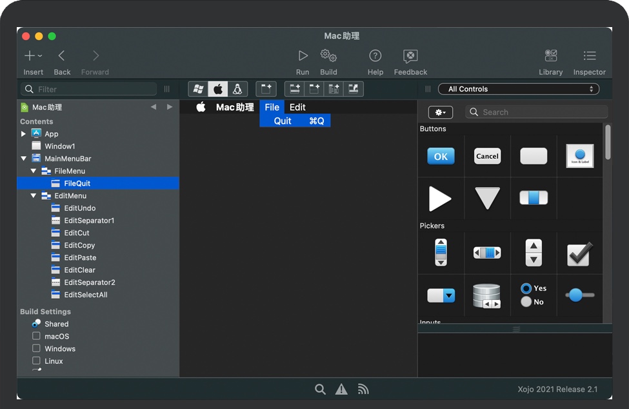Pick the OK button control in library
The height and width of the screenshot is (409, 629).
pyautogui.click(x=441, y=156)
